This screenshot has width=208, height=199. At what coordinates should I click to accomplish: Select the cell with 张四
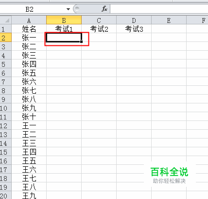click(29, 64)
